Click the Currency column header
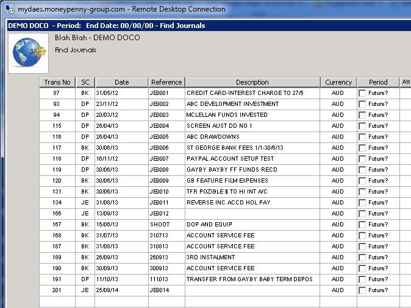Viewport: 411px width, 308px height. click(338, 82)
